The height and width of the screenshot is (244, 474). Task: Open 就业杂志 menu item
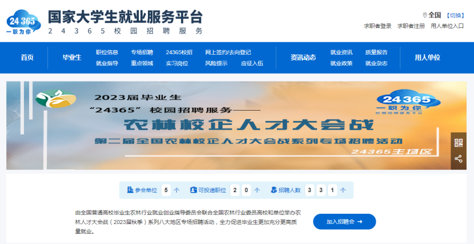(376, 64)
